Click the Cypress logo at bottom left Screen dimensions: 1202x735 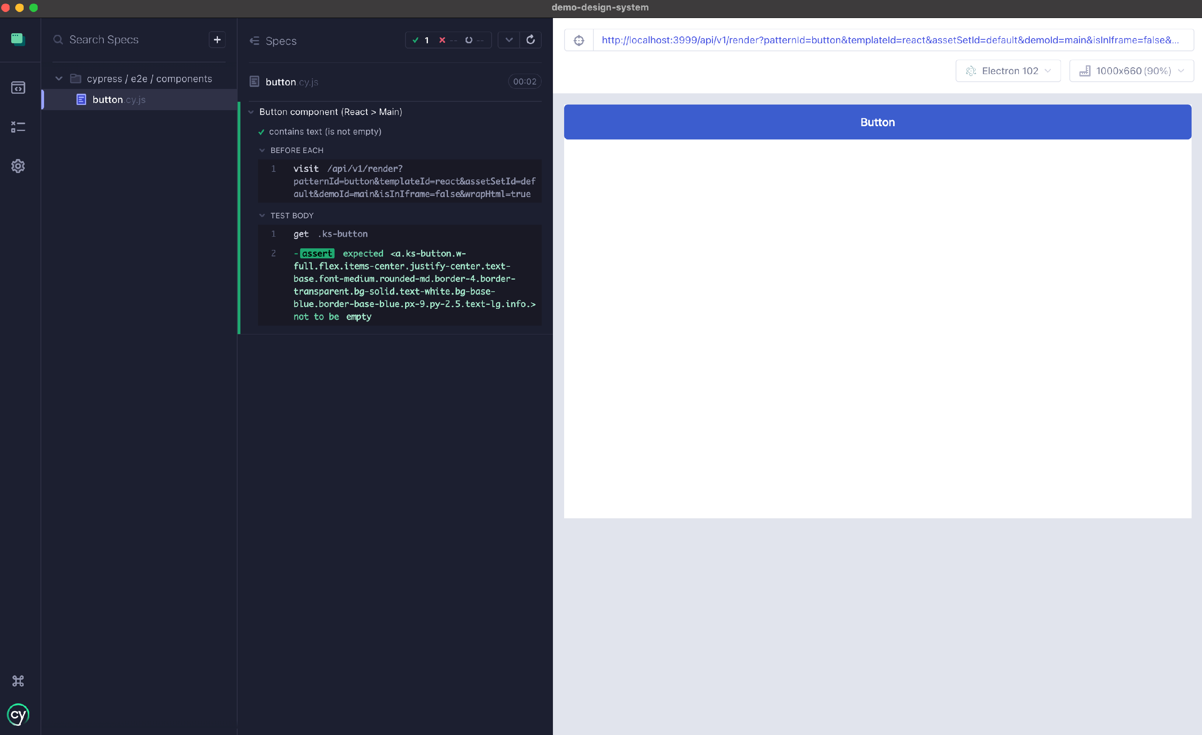[18, 715]
